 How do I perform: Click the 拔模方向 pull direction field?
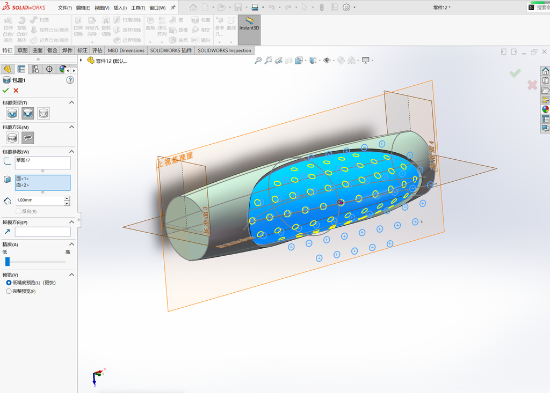tap(43, 232)
